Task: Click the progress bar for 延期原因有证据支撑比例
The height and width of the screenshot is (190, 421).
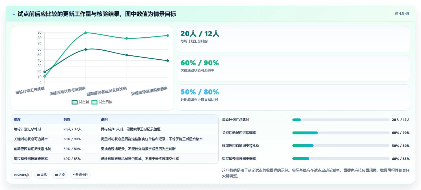Action: [341, 146]
